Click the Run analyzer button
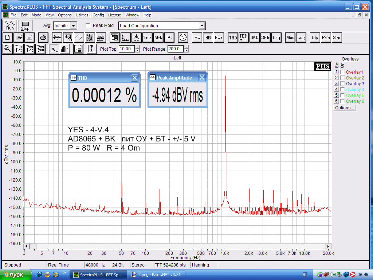The width and height of the screenshot is (373, 280). click(10, 26)
